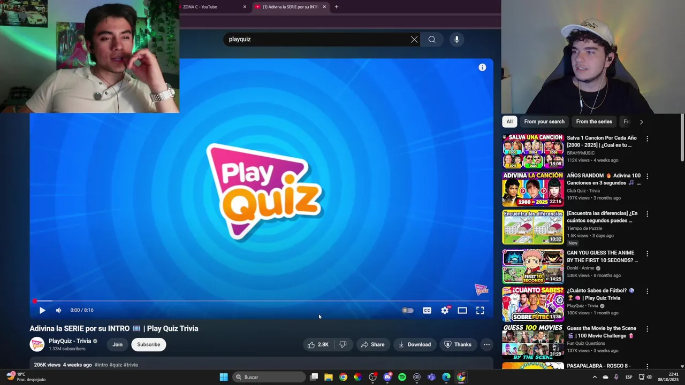Click the #intro hashtag
The width and height of the screenshot is (685, 385).
coord(101,365)
